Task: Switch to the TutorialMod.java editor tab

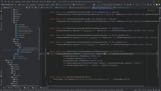Action: [47, 8]
